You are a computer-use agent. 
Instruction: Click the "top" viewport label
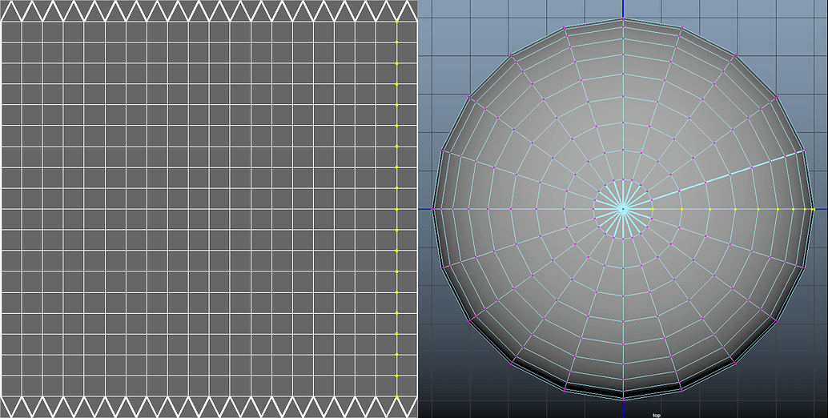[656, 415]
